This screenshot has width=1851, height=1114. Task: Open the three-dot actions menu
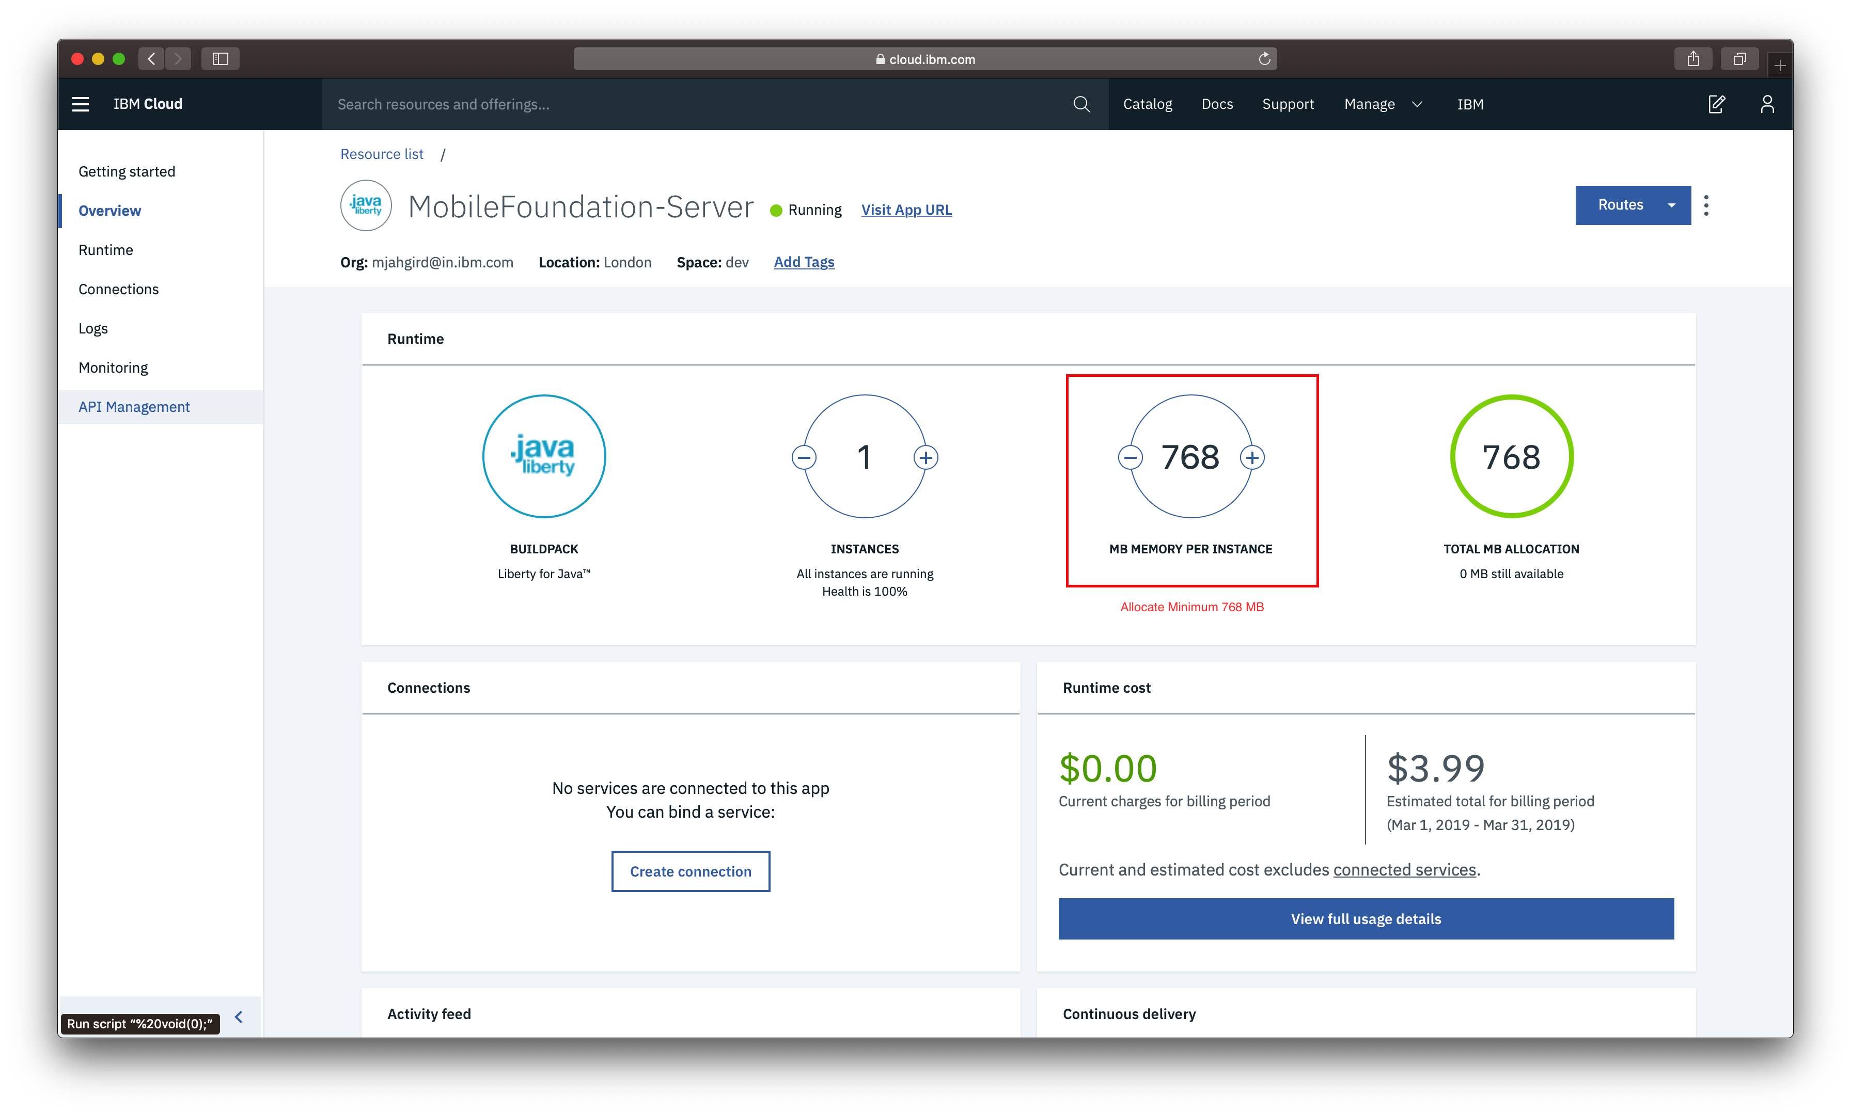(x=1706, y=205)
